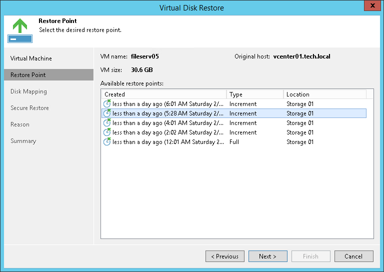Viewport: 384px width, 272px height.
Task: Click the 12:01 AM full backup icon
Action: coord(106,142)
